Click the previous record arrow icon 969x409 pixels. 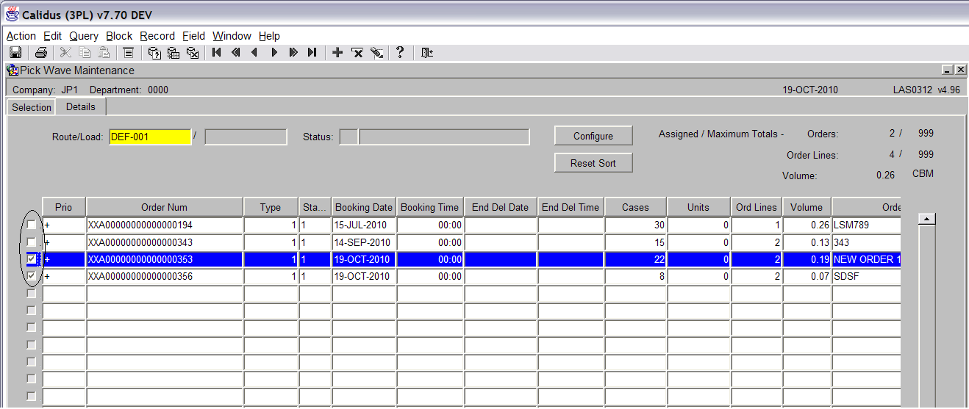(x=255, y=53)
